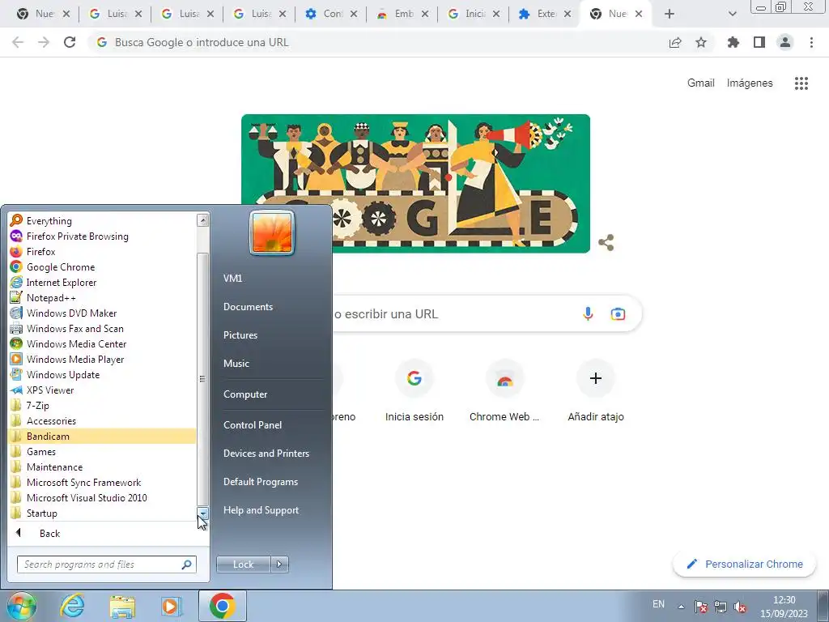The image size is (829, 622).
Task: Click the programs list scroll up arrow
Action: (202, 220)
